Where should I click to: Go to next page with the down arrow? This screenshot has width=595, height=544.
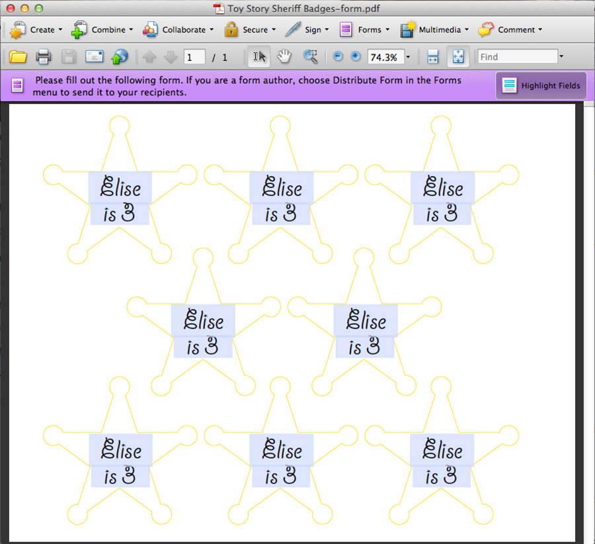tap(171, 57)
